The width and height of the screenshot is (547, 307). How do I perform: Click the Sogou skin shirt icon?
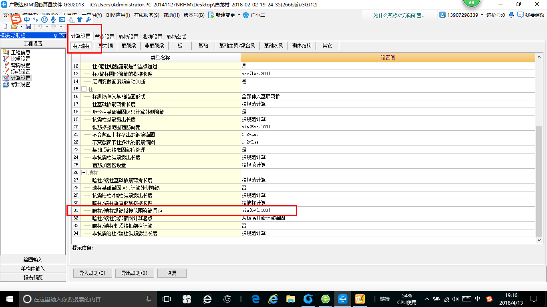click(x=80, y=19)
